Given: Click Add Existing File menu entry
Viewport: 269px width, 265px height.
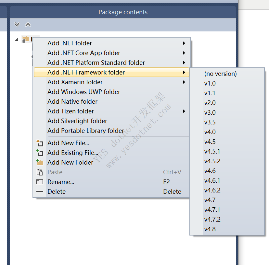Looking at the screenshot, I should pos(111,153).
